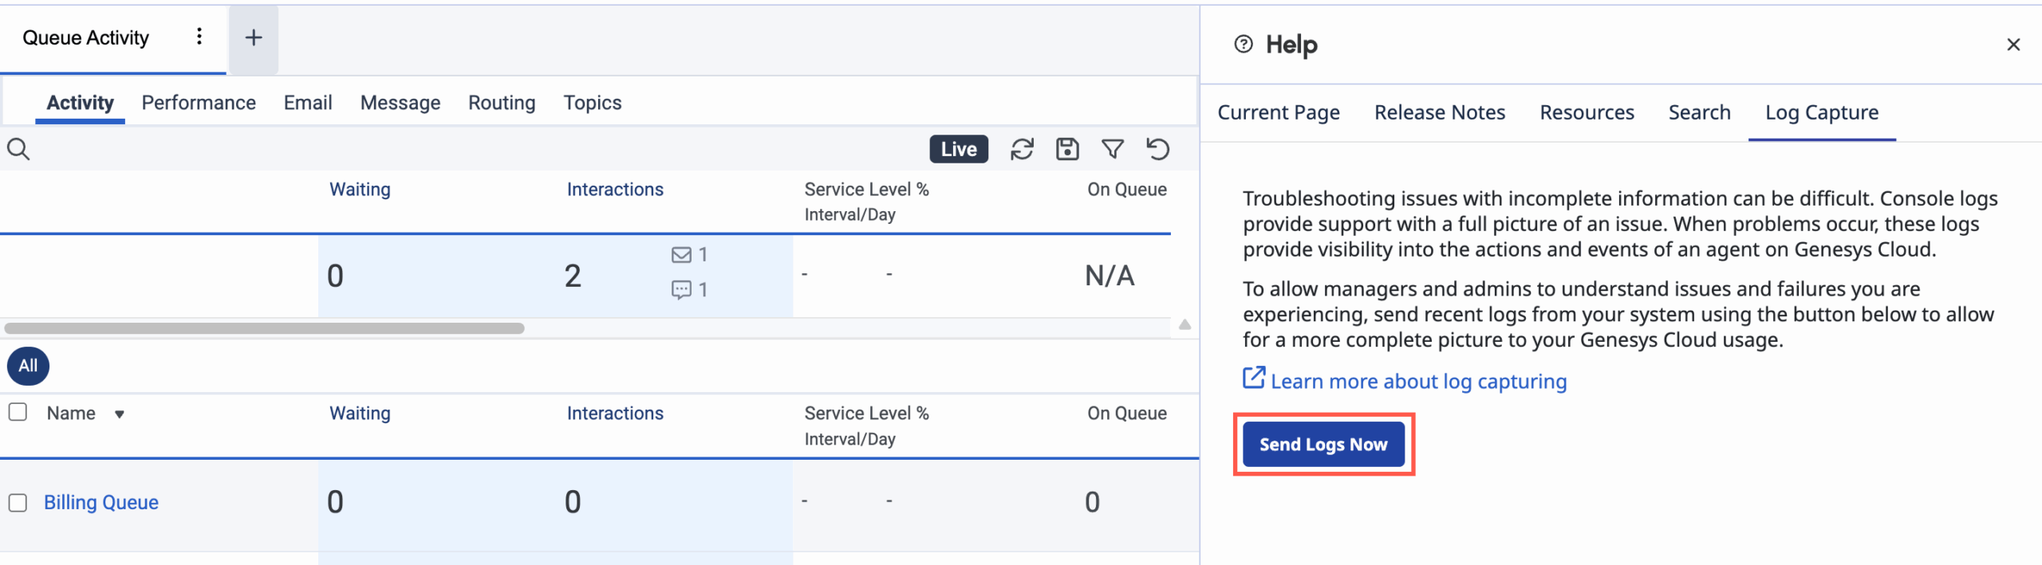Collapse summary with the small up arrow
2042x565 pixels.
[1185, 324]
